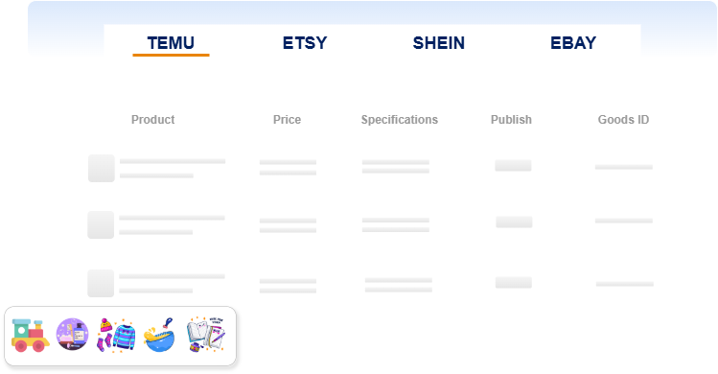Click the third row Publish button
Viewport: 718px width, 374px height.
[513, 282]
